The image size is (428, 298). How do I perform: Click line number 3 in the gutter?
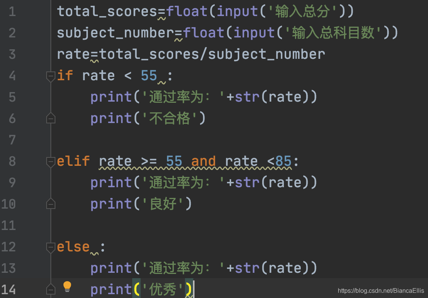click(12, 54)
